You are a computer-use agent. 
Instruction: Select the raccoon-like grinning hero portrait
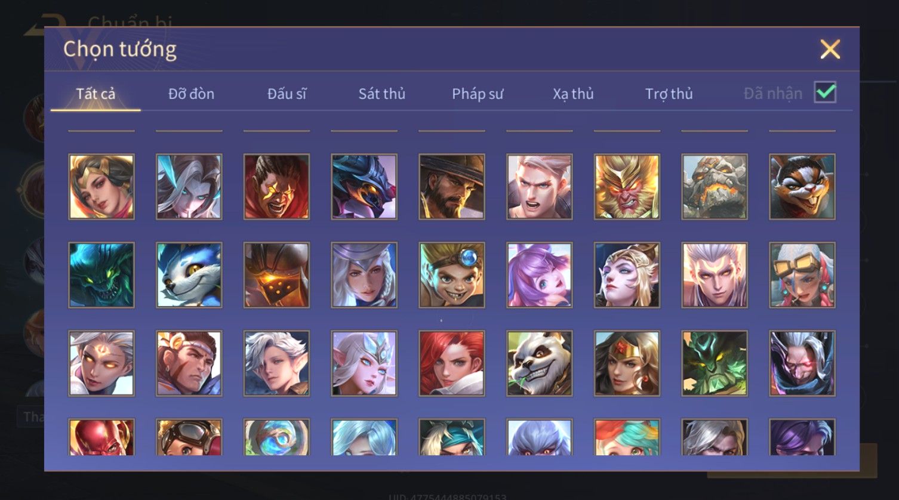802,187
